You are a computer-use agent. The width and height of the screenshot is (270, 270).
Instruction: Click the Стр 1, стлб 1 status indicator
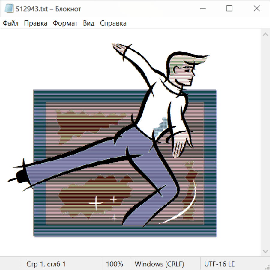tap(46, 264)
